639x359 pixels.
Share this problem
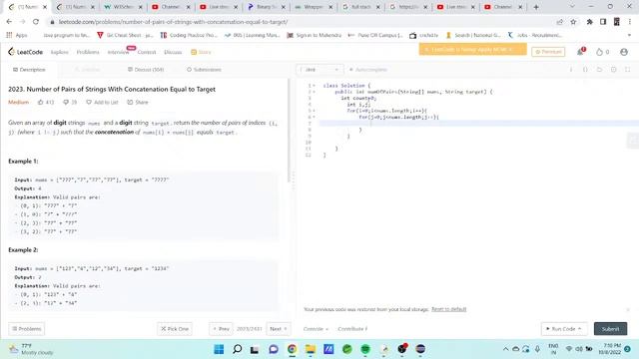click(138, 102)
